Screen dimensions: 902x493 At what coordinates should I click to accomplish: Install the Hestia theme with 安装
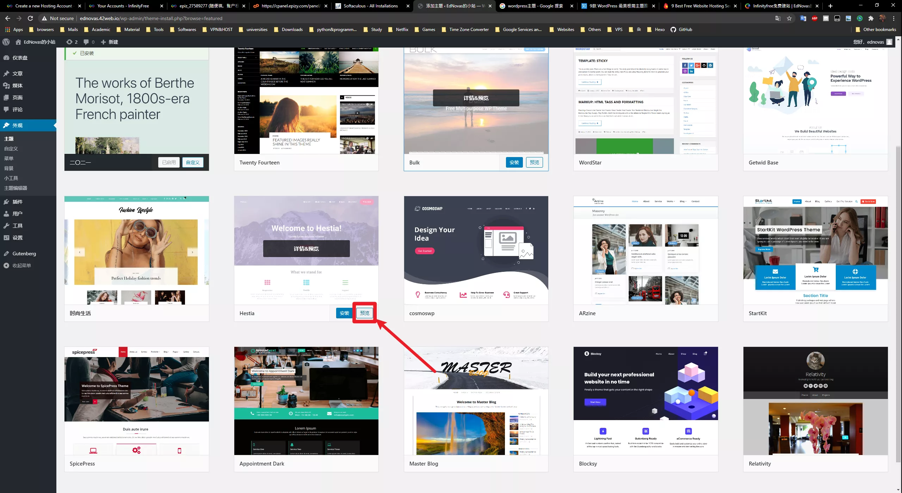coord(344,313)
